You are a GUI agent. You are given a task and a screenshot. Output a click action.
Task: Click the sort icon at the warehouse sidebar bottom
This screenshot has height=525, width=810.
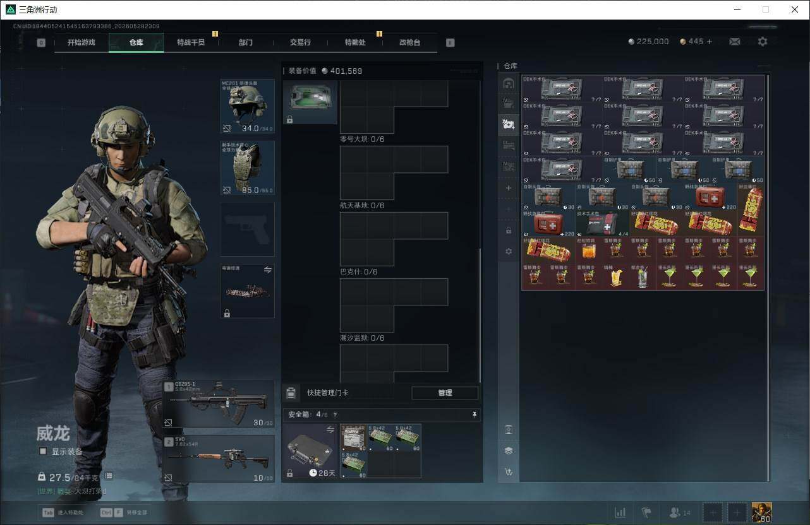coord(509,471)
